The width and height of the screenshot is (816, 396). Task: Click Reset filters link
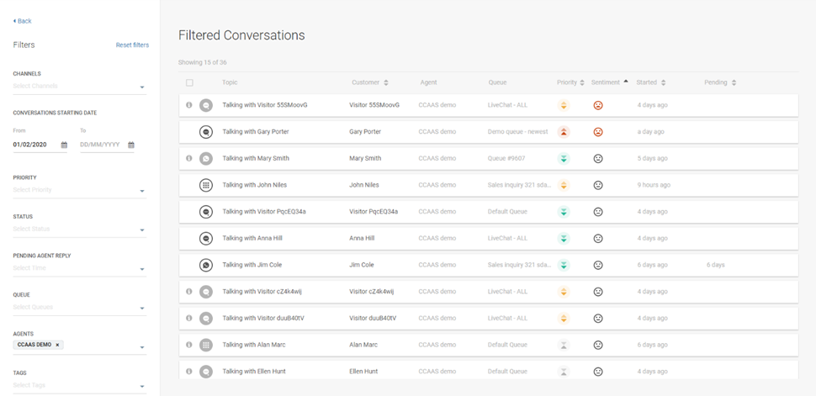tap(132, 45)
